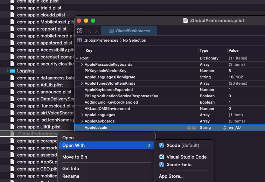Select com.apple.appstored.plist in file list
This screenshot has height=182, width=265.
coord(44,43)
